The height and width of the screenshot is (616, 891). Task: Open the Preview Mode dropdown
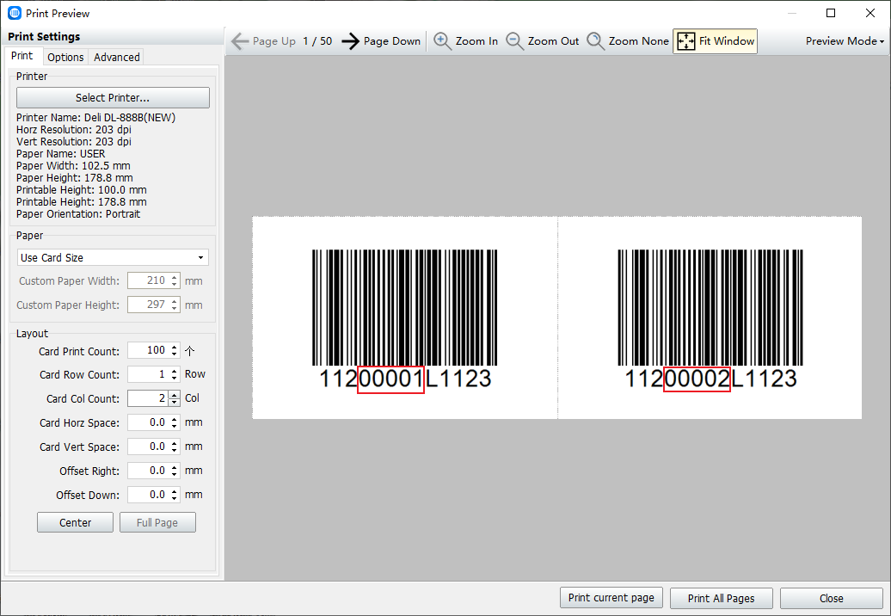(x=845, y=41)
